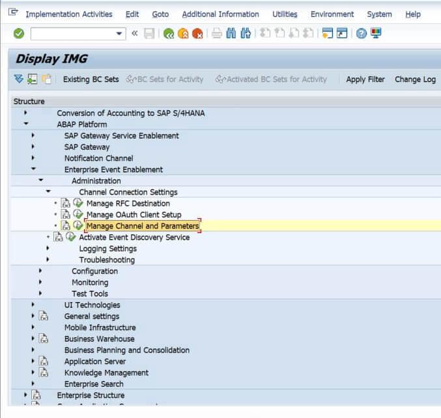Open the Implementation Activities menu
Image resolution: width=441 pixels, height=418 pixels.
pyautogui.click(x=69, y=14)
